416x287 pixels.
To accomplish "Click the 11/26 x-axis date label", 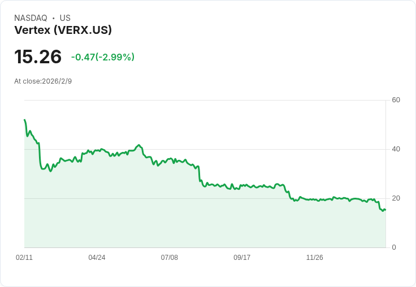I will (x=315, y=257).
